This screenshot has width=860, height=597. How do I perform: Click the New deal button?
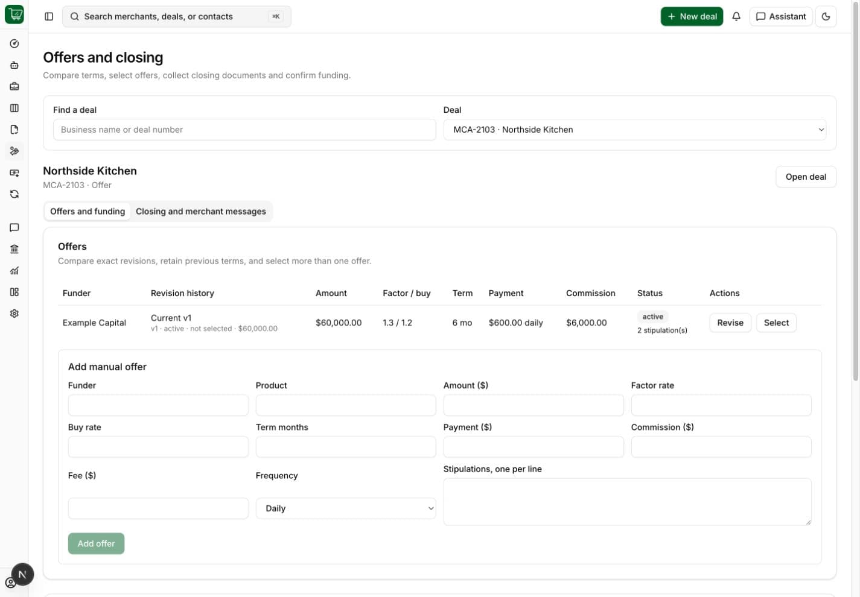[x=692, y=16]
